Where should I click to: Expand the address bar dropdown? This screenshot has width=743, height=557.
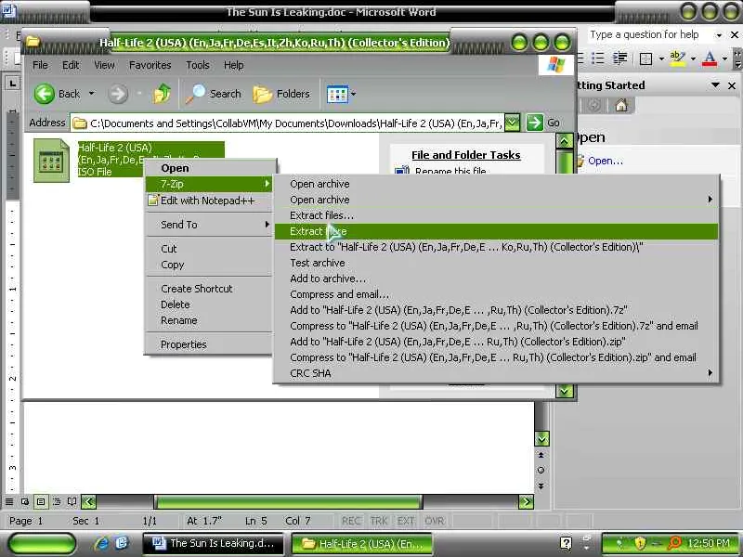tap(512, 123)
